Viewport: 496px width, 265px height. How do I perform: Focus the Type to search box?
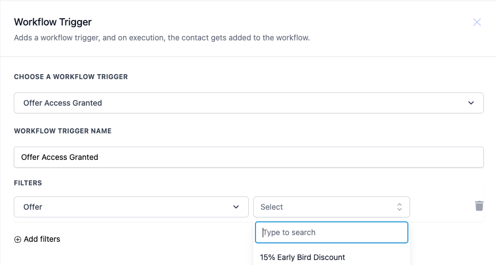tap(331, 232)
